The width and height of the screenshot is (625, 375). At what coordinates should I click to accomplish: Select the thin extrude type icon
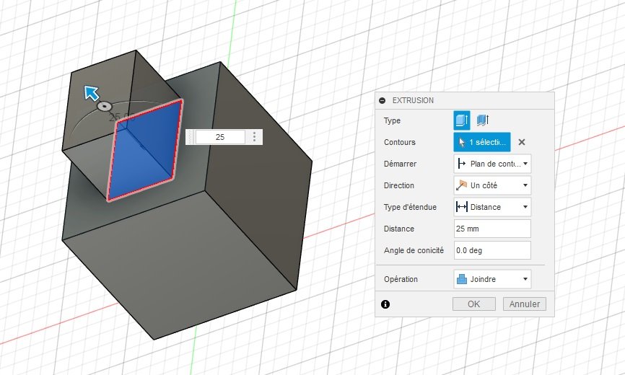(x=482, y=120)
